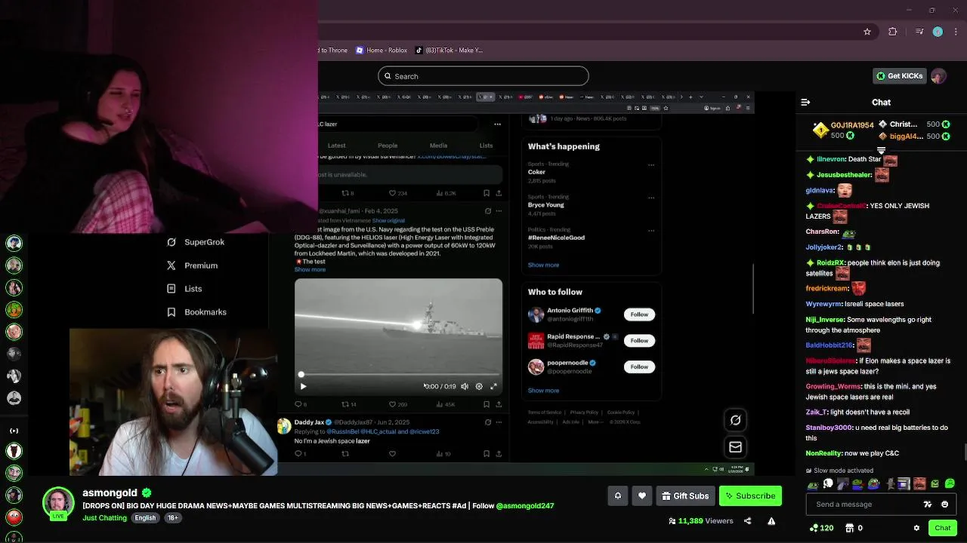Image resolution: width=967 pixels, height=543 pixels.
Task: Open the Home - Roblox bookmark
Action: pyautogui.click(x=382, y=51)
